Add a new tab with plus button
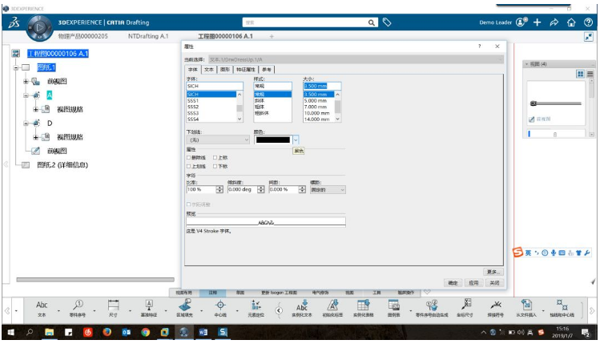Viewport: 600px width, 344px height. 272,36
